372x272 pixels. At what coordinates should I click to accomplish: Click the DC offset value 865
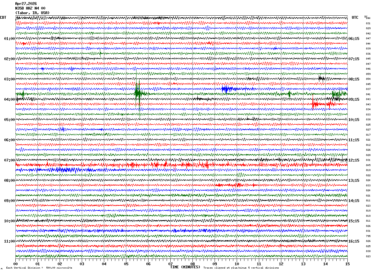(368, 165)
